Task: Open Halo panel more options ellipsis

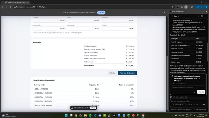Action: (206, 16)
